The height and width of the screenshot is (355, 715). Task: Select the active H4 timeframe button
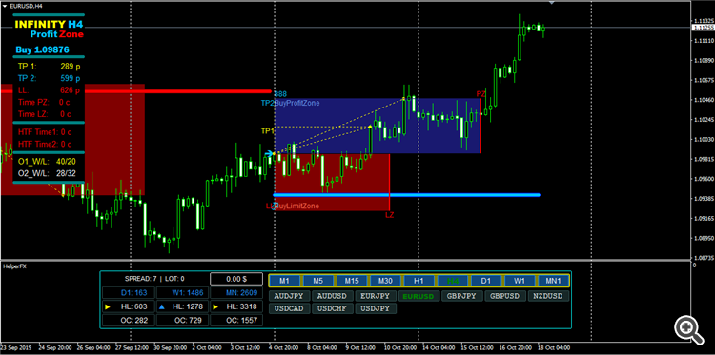453,281
